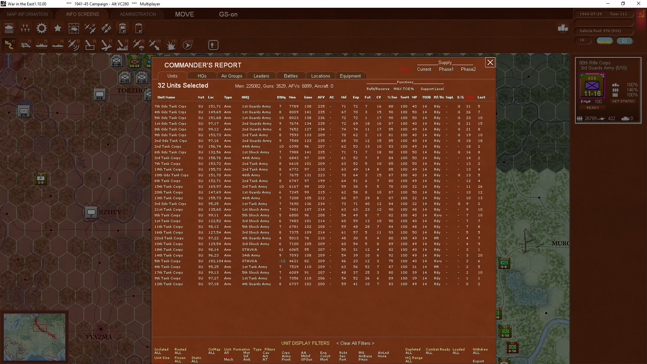Click the Export button
647x364 pixels.
(478, 361)
